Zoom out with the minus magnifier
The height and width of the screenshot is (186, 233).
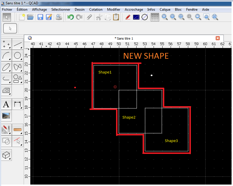173,17
